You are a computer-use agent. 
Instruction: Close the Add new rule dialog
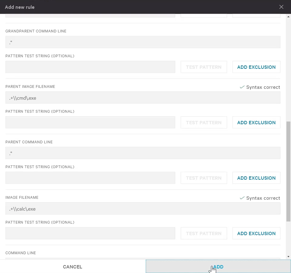pos(281,7)
